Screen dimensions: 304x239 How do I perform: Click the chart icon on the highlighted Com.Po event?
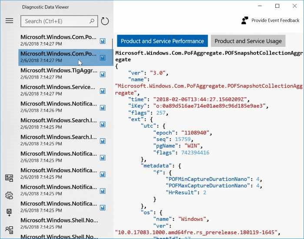103,57
